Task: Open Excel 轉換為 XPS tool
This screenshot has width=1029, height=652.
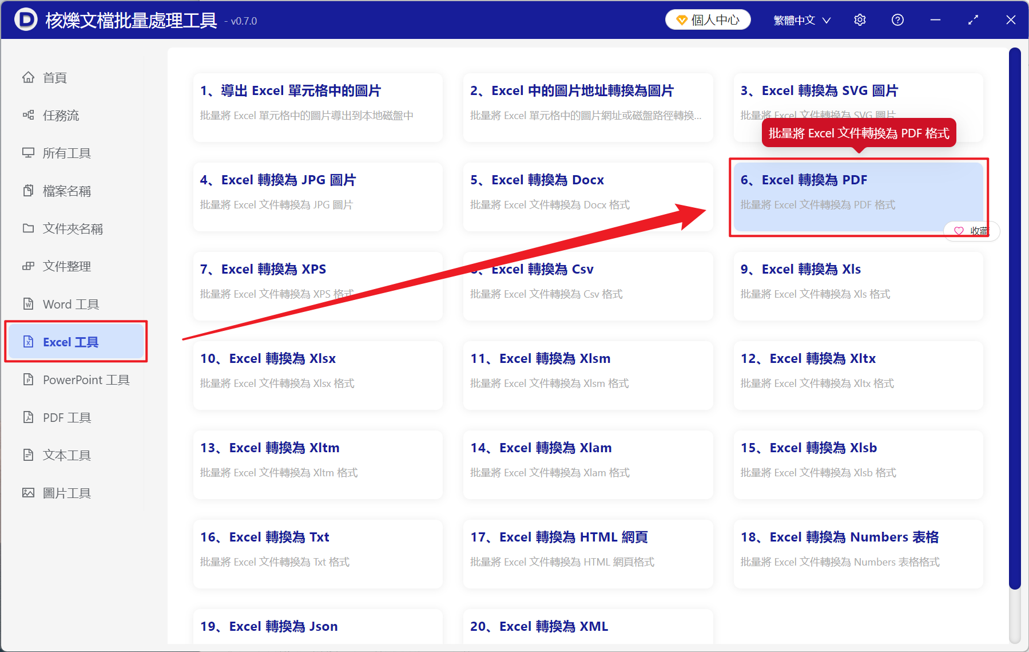Action: click(317, 286)
